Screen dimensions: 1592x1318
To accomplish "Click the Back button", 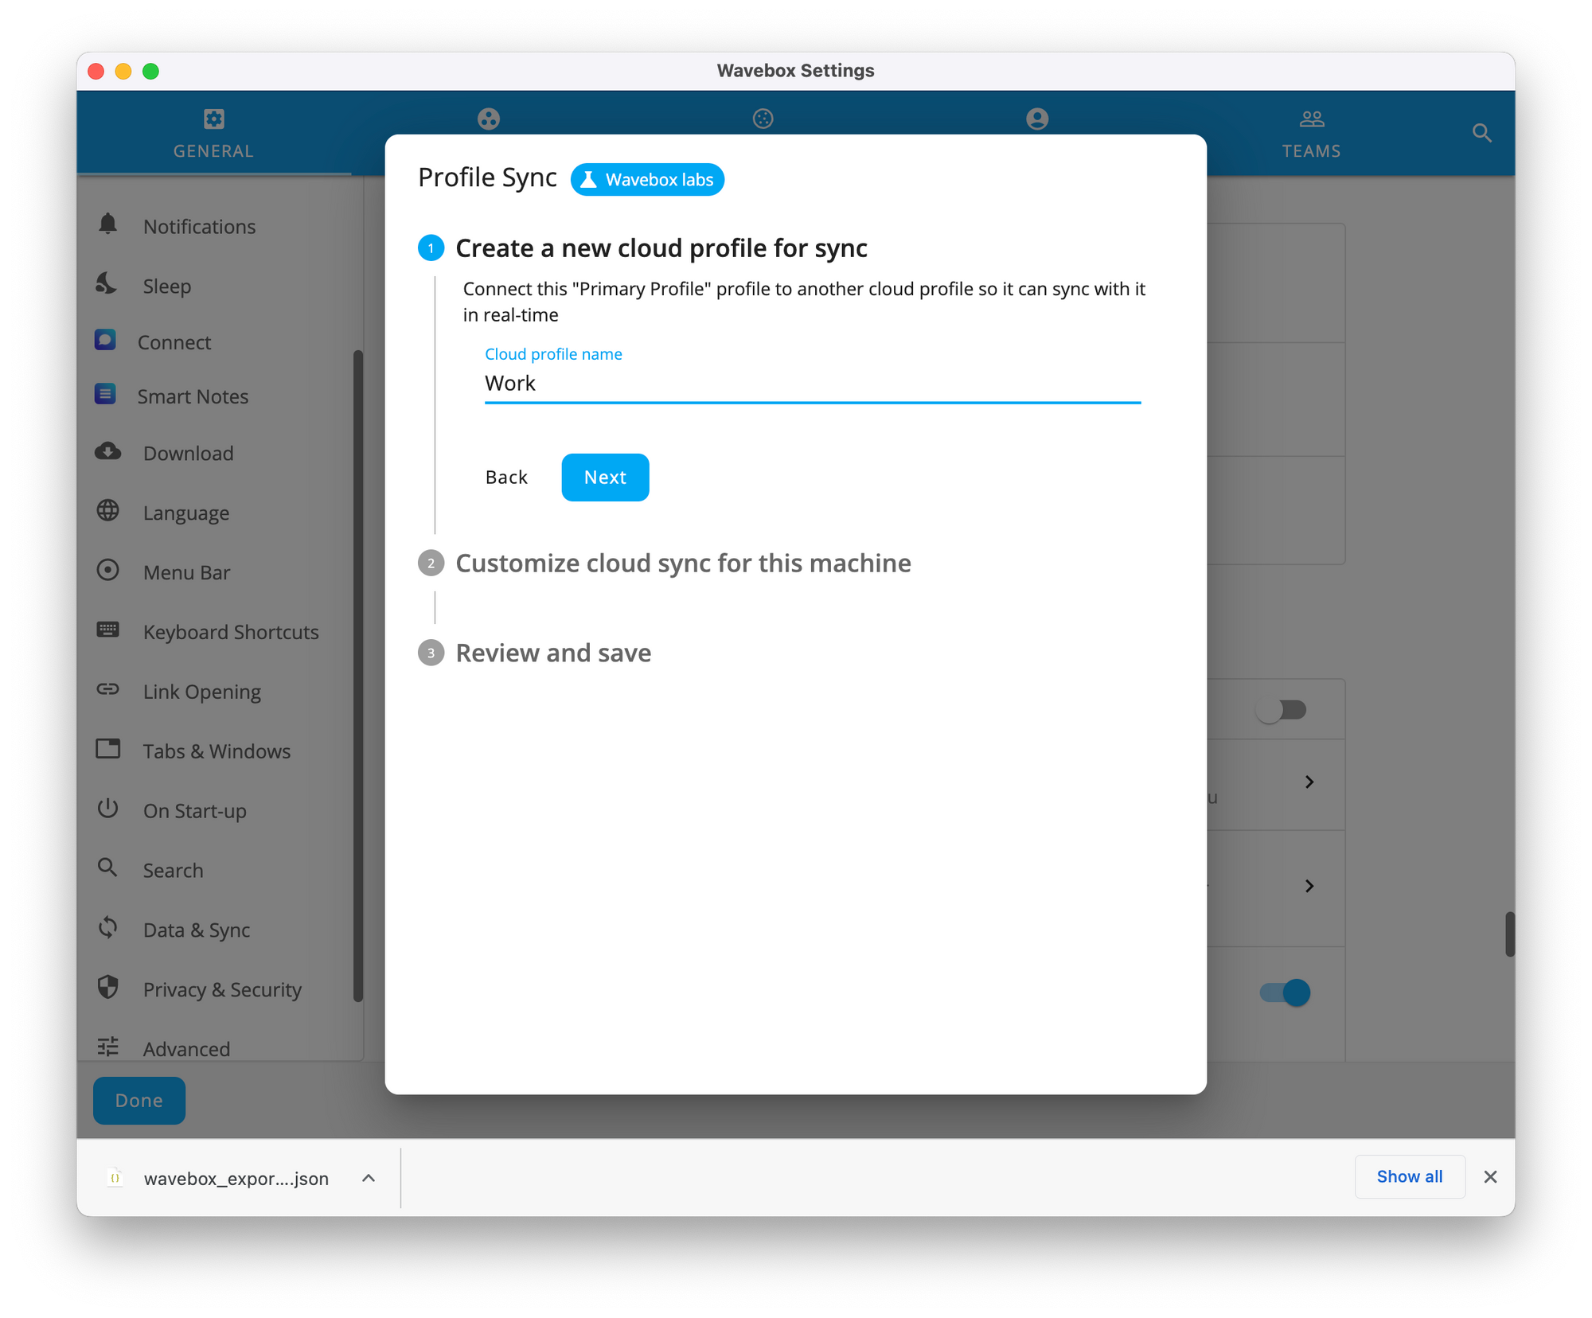I will coord(506,477).
